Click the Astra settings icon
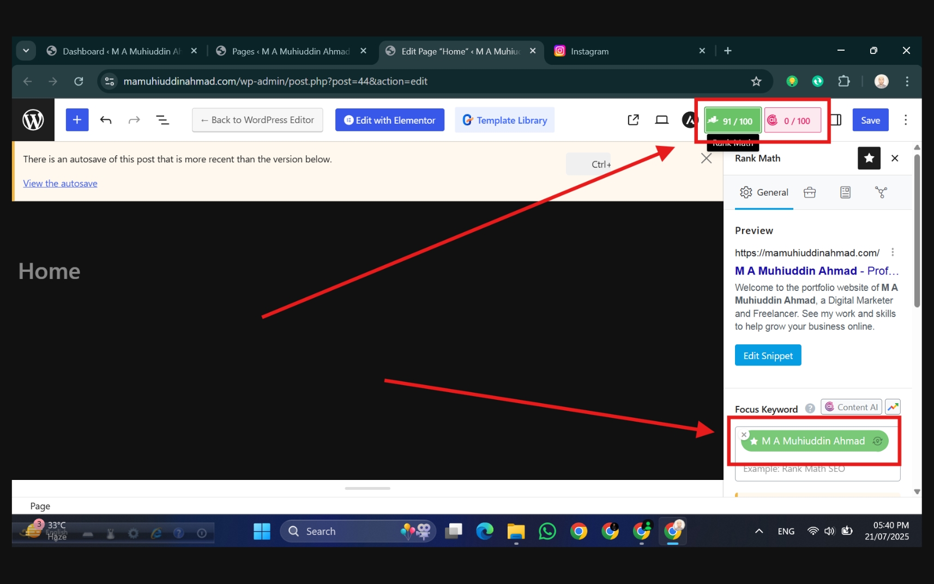The height and width of the screenshot is (584, 934). point(689,120)
